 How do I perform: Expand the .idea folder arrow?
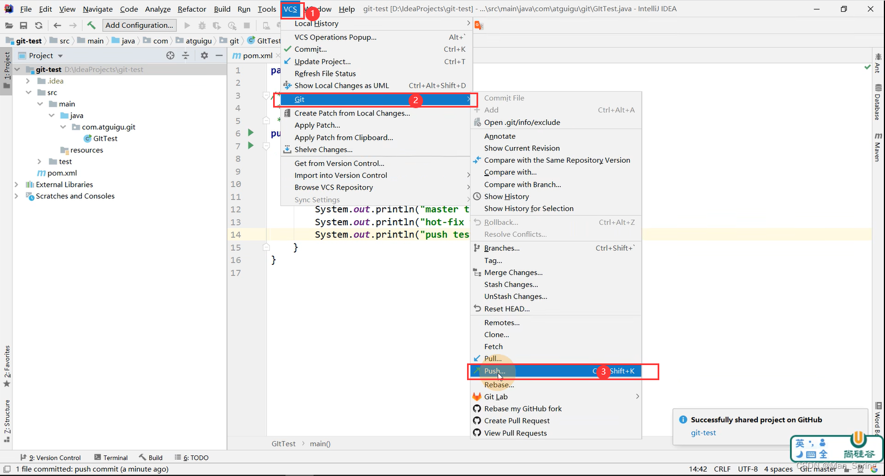click(x=28, y=81)
